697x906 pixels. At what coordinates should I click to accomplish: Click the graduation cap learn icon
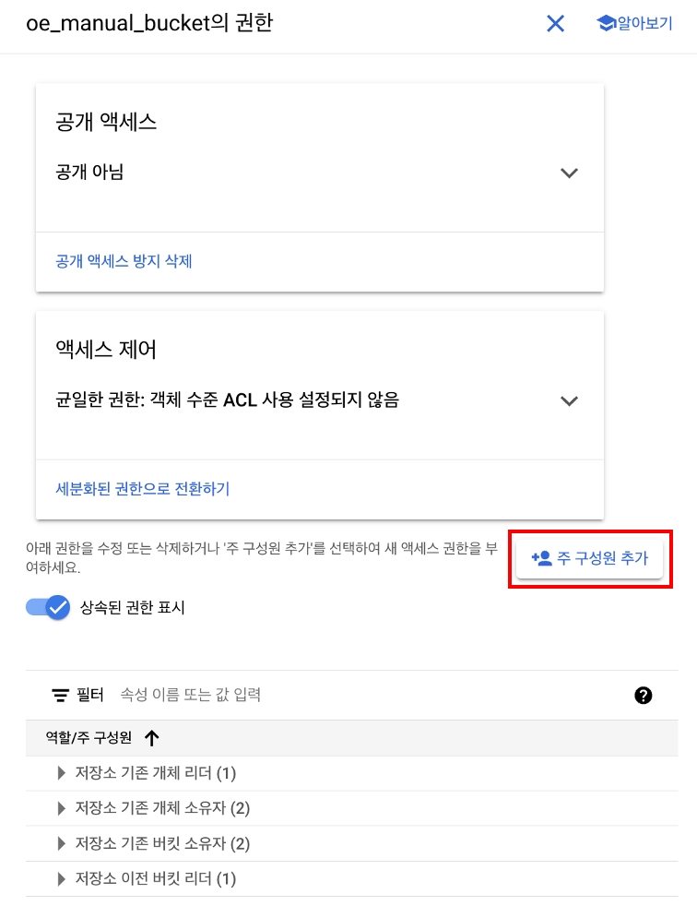pos(606,24)
